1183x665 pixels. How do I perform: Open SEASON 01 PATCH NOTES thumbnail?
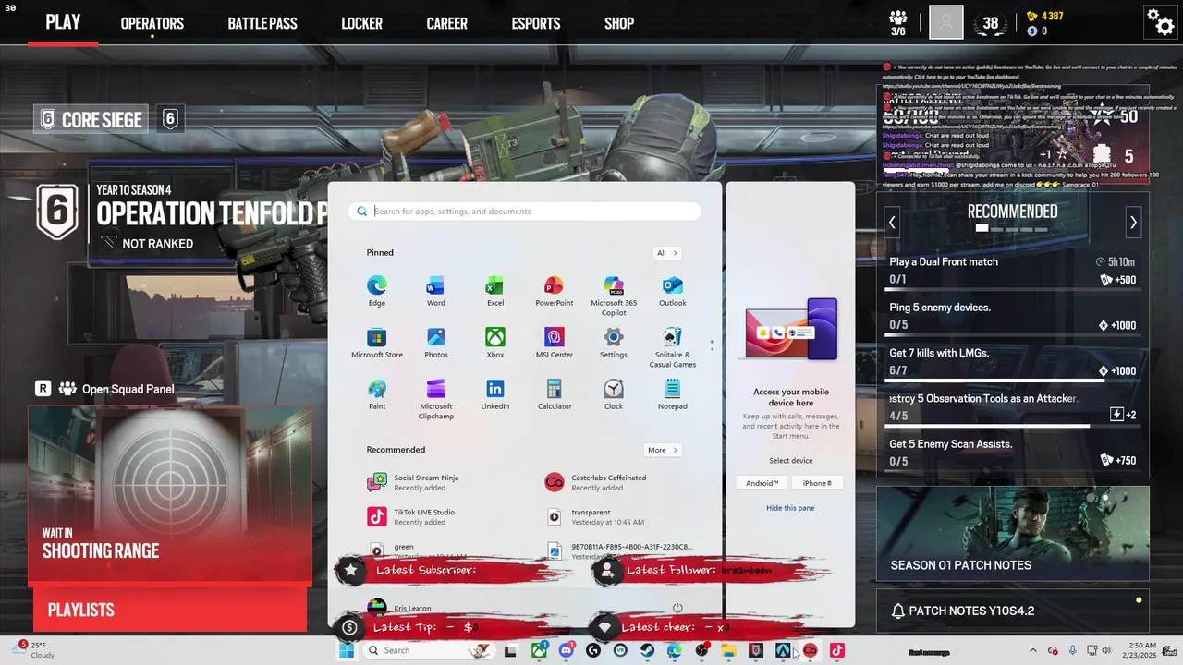tap(1013, 534)
